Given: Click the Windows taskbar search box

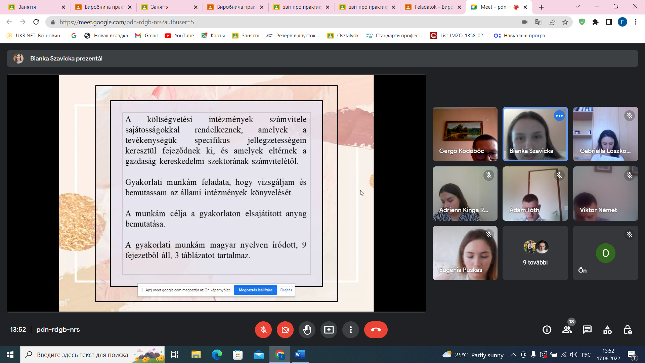Looking at the screenshot, I should point(82,355).
